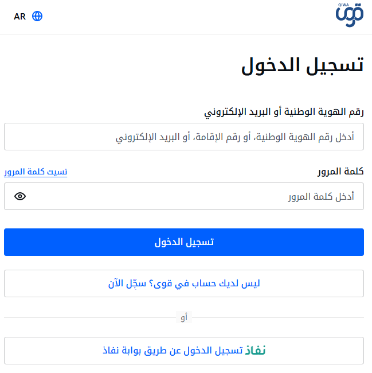Click ليس لديك حساب في قوى؟ سجّل الآن
The image size is (372, 373).
(x=184, y=283)
